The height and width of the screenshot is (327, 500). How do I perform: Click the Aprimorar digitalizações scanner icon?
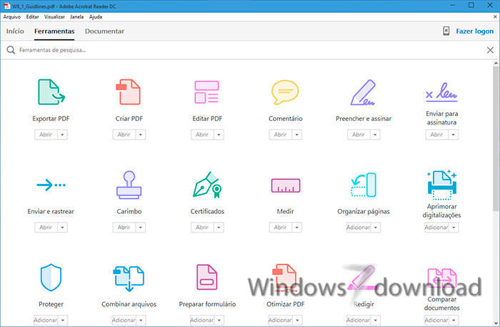pos(441,185)
